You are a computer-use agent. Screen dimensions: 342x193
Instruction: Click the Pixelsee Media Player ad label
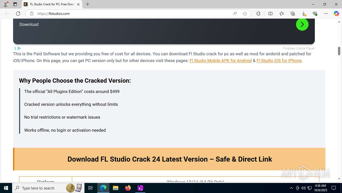click(x=299, y=48)
